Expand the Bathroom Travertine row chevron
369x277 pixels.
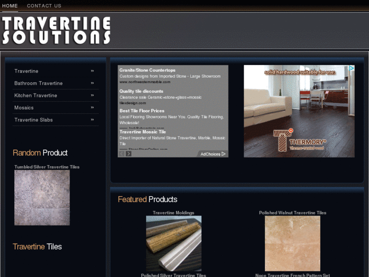tap(92, 83)
